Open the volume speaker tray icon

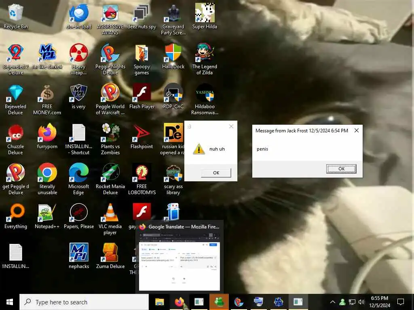(x=361, y=302)
